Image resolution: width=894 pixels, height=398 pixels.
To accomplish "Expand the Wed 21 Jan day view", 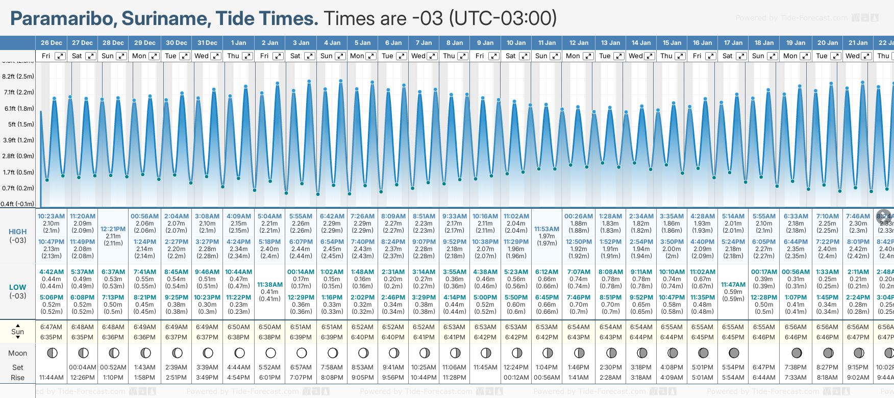I will (x=866, y=56).
